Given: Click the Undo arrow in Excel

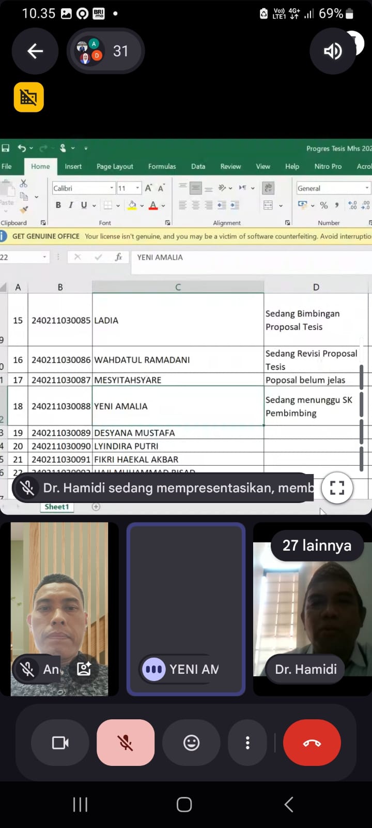Looking at the screenshot, I should [22, 149].
